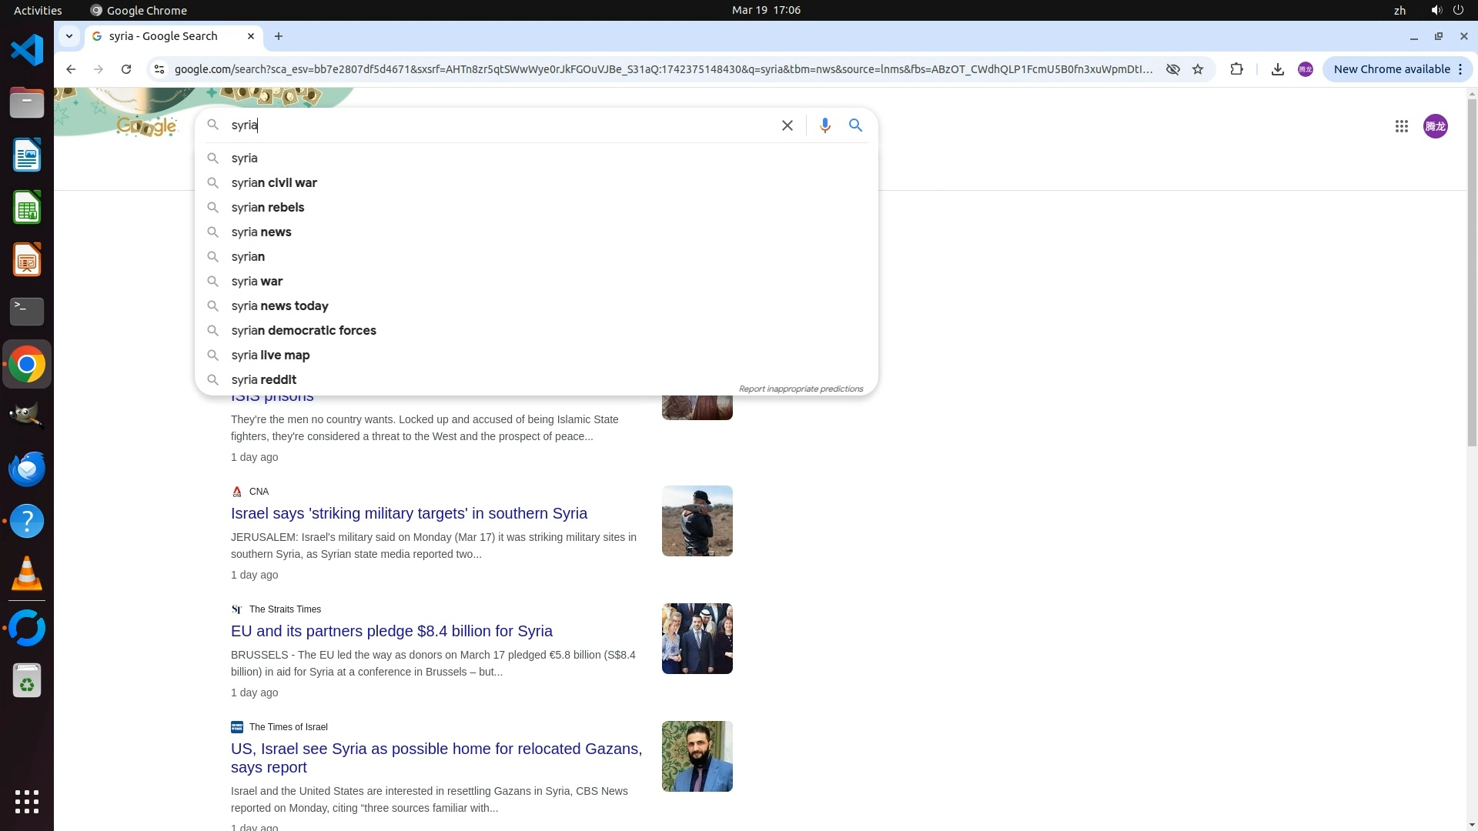Open Chrome extensions puzzle icon
Screen dimensions: 1478x831
click(1236, 69)
